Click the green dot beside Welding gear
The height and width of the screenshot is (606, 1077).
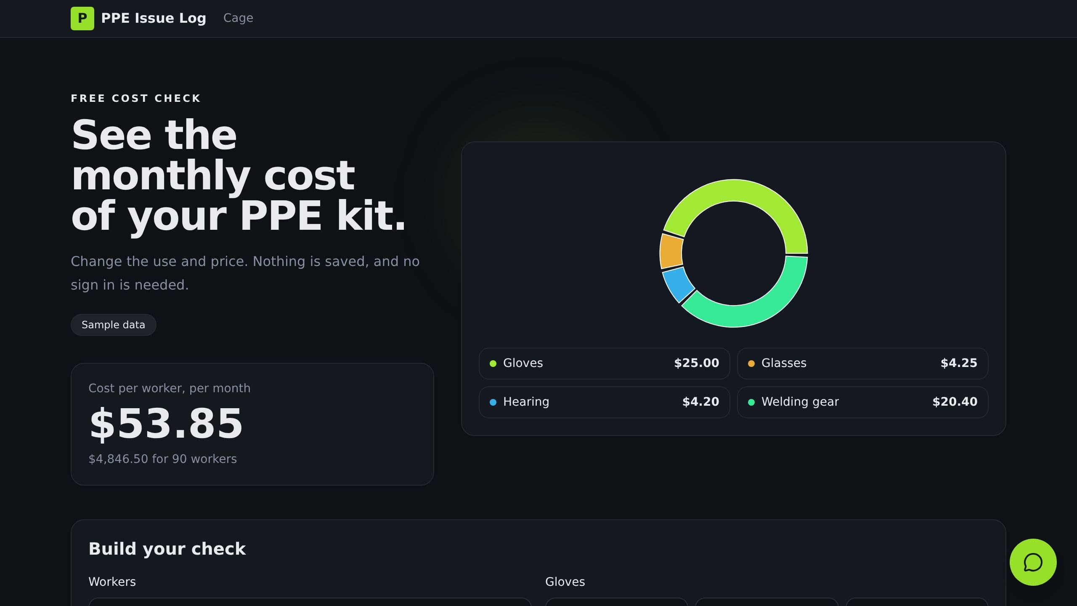pos(751,402)
